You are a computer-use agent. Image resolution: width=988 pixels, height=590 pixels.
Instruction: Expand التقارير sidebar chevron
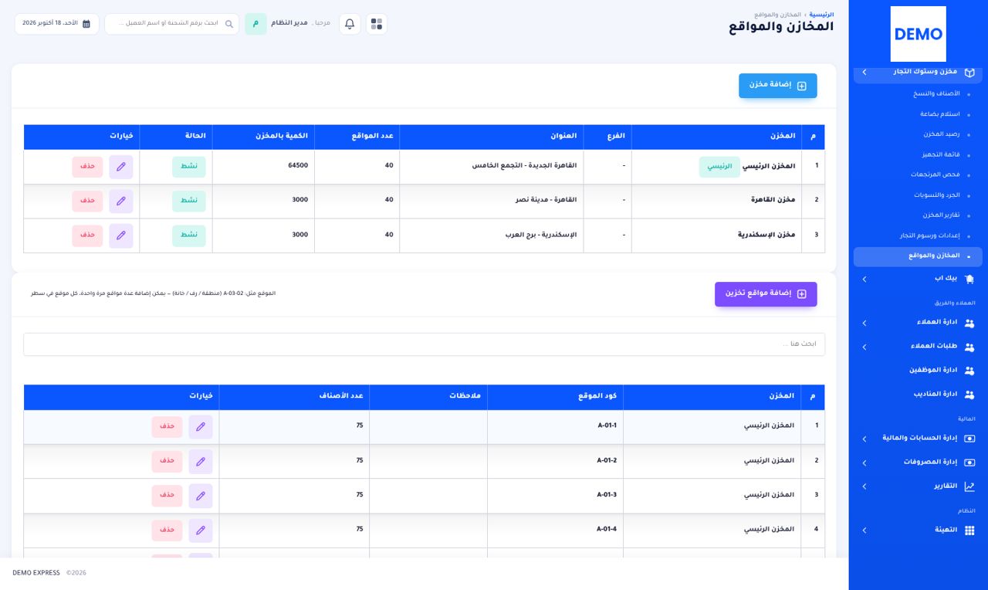coord(864,487)
